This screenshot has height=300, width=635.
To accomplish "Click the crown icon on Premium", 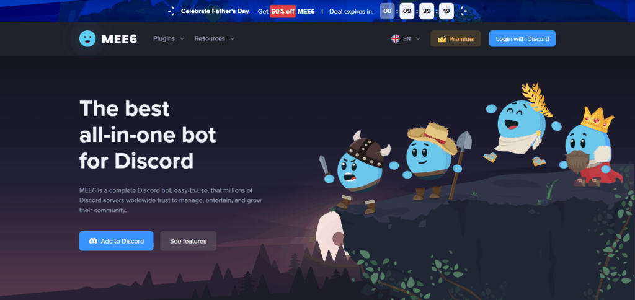I will [x=442, y=39].
